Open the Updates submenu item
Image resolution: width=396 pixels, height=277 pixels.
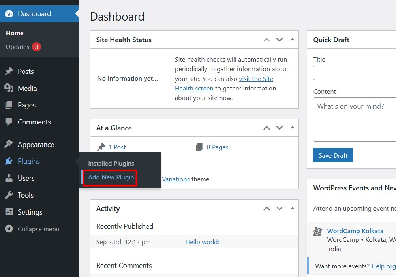click(x=18, y=47)
